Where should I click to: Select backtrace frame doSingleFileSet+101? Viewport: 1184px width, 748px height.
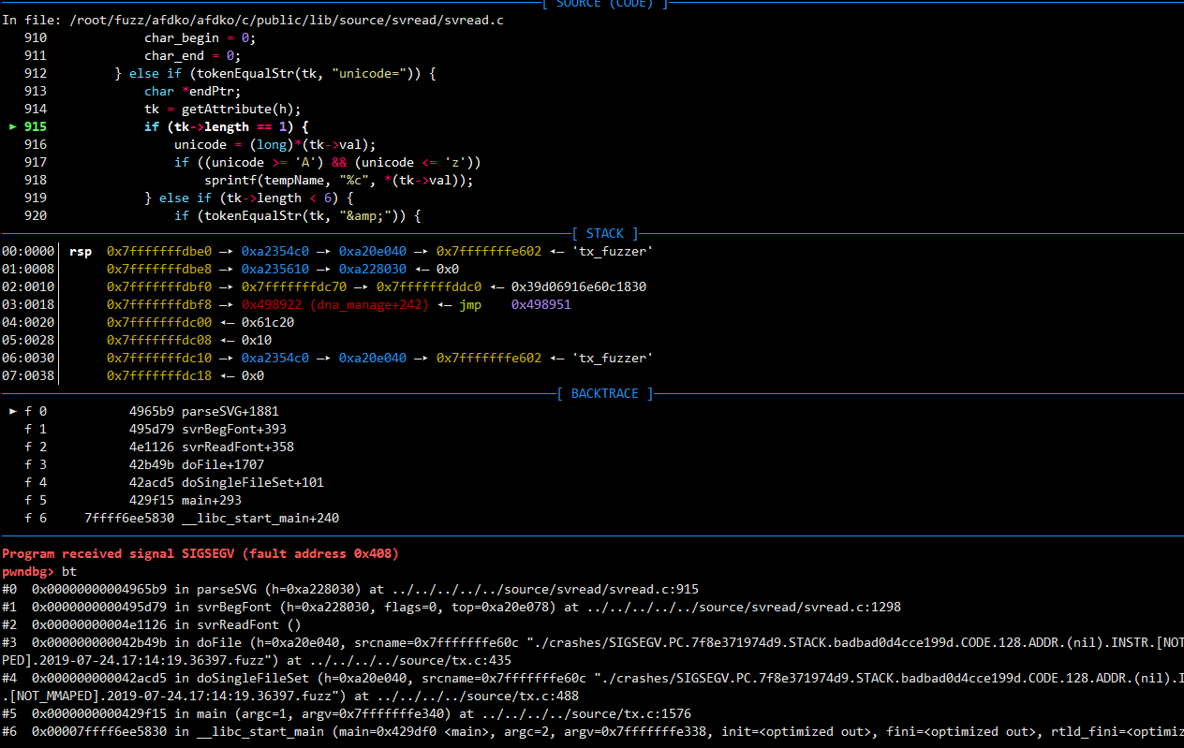(253, 482)
